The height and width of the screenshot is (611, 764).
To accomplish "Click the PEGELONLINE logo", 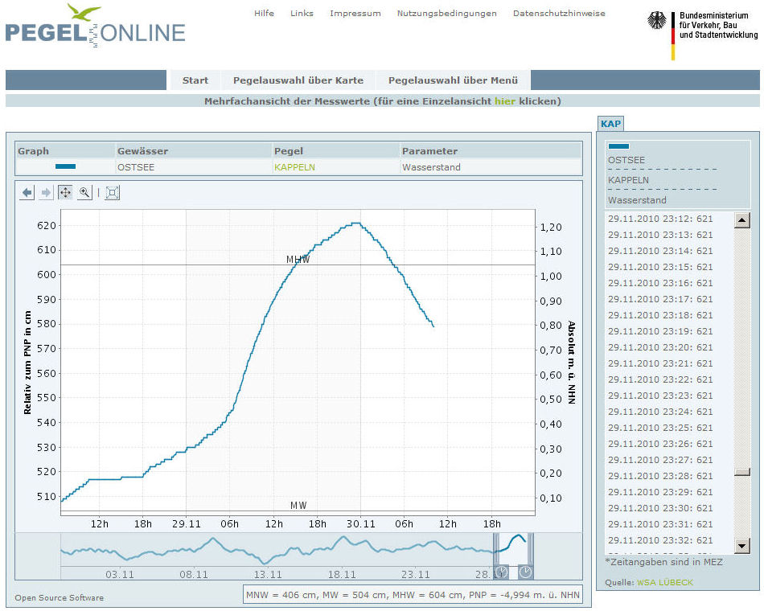I will (x=95, y=27).
